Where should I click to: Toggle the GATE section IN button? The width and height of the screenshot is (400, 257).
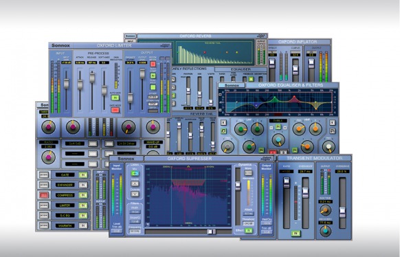[x=83, y=175]
